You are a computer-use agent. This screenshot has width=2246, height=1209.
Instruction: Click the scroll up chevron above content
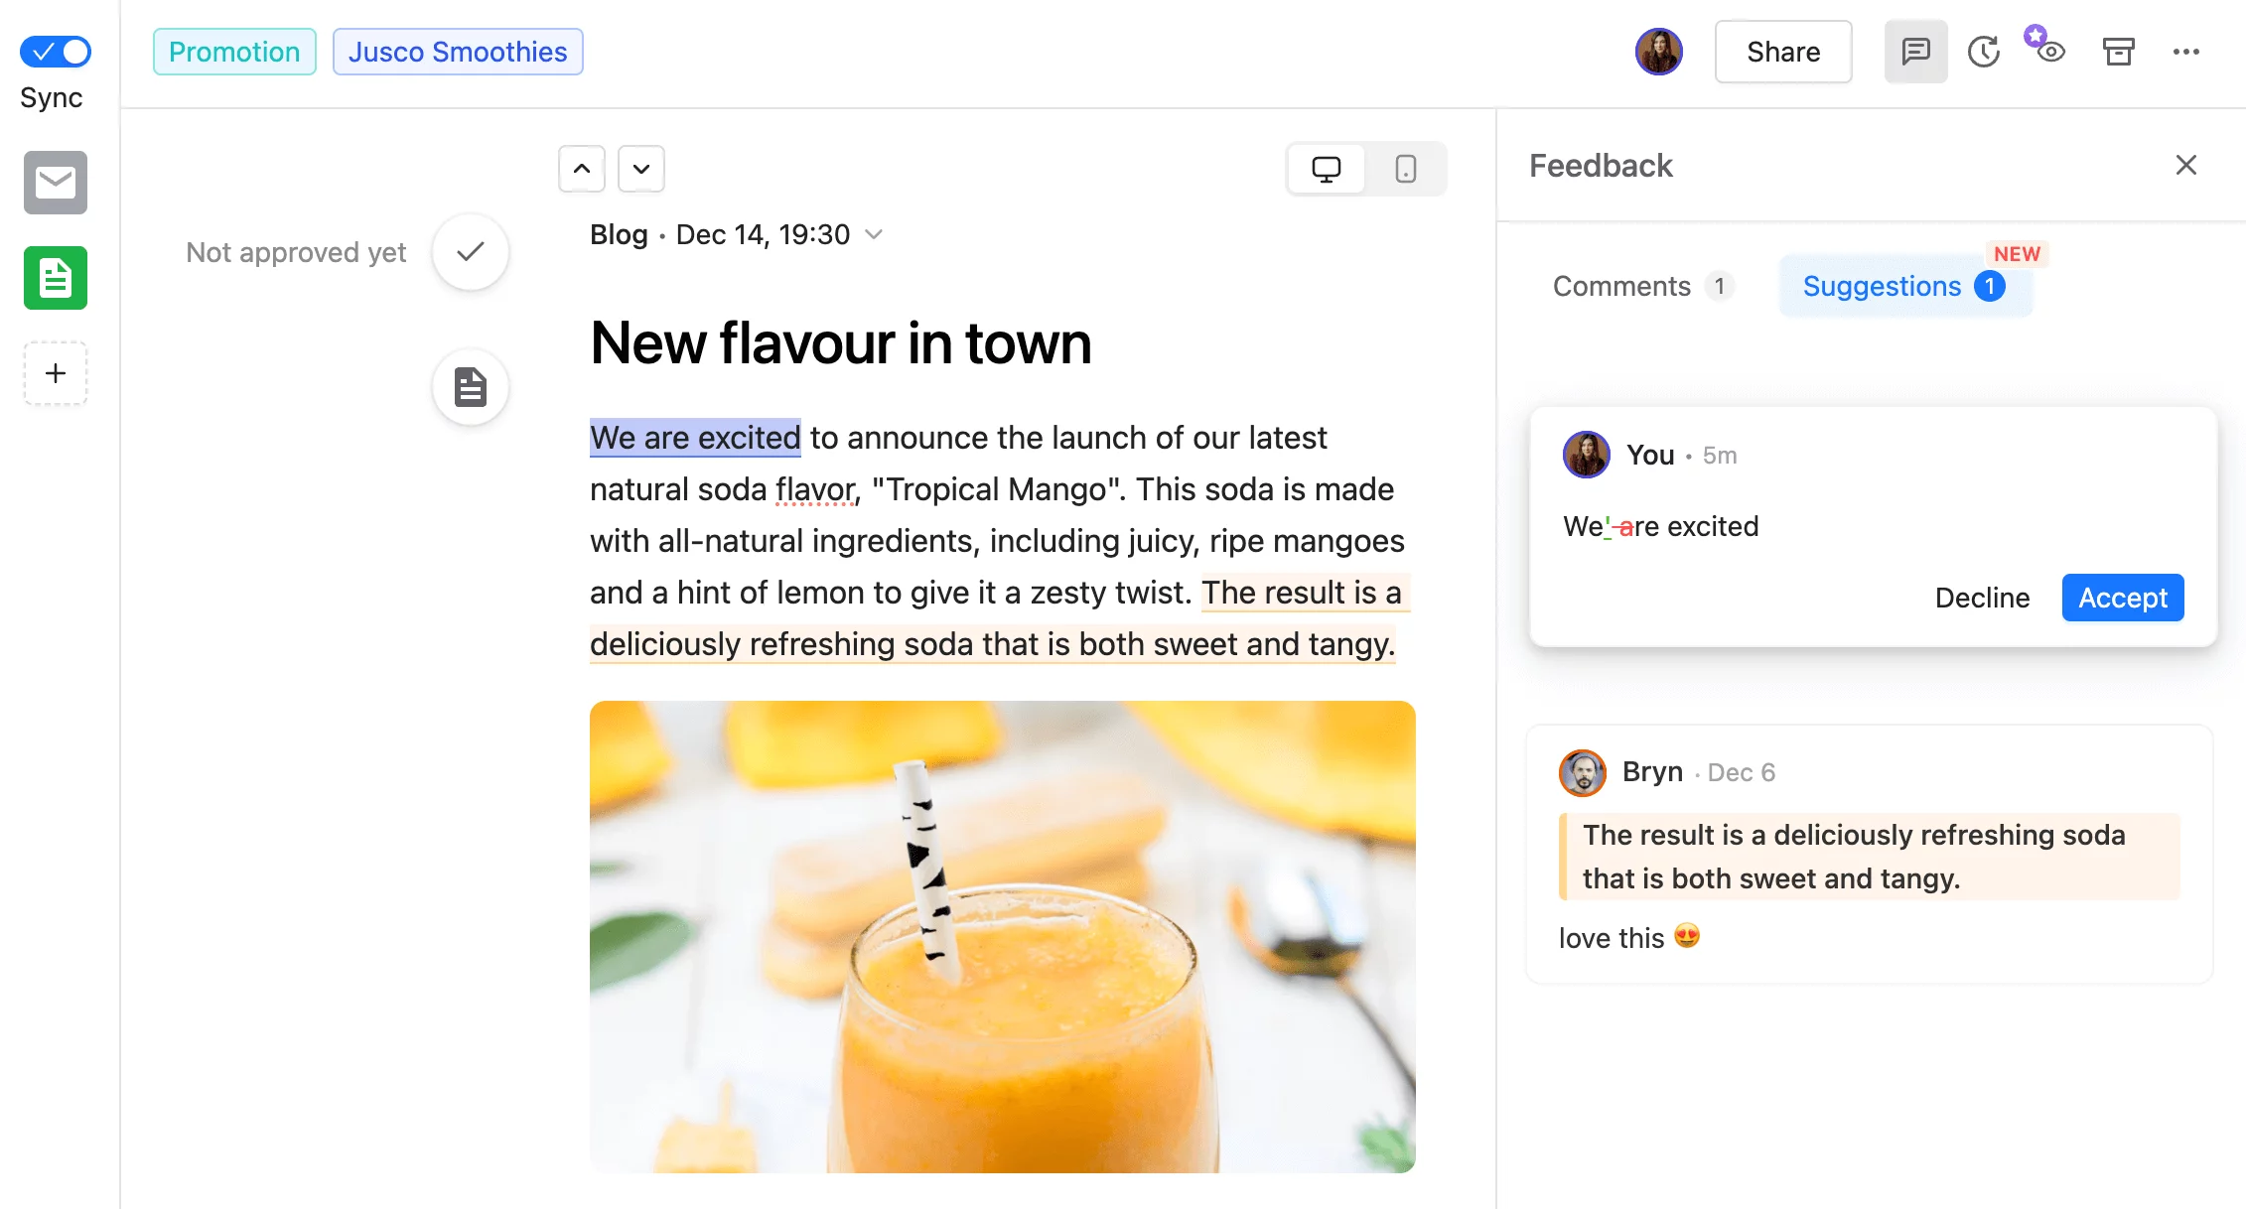pyautogui.click(x=581, y=169)
